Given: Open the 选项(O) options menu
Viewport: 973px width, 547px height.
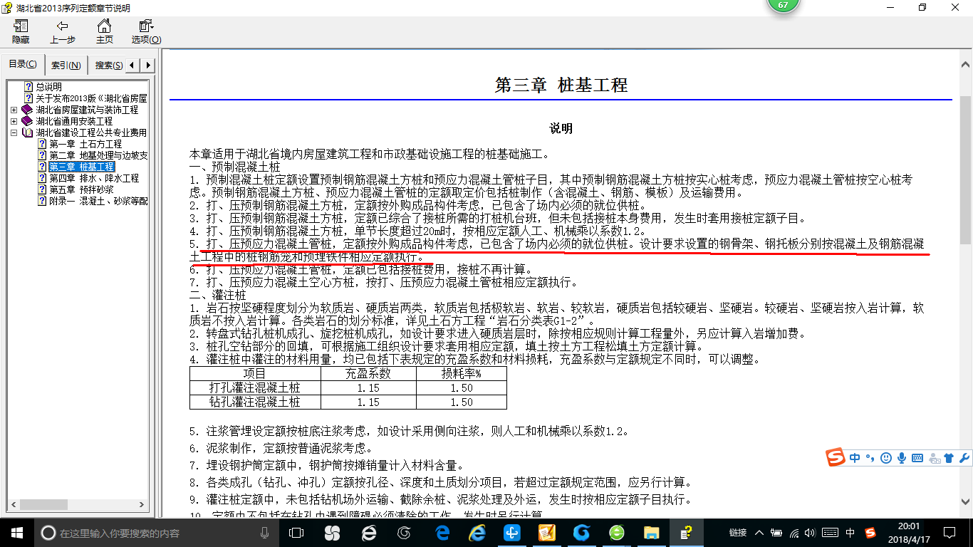Looking at the screenshot, I should (x=146, y=31).
